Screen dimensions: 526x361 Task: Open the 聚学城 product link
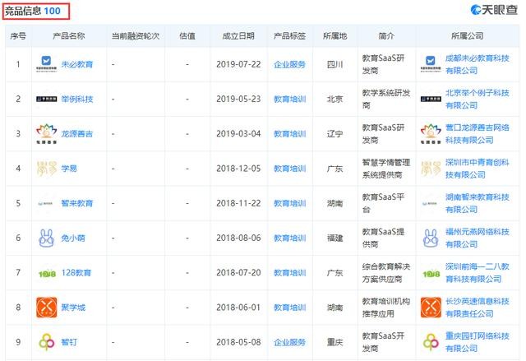coord(73,308)
